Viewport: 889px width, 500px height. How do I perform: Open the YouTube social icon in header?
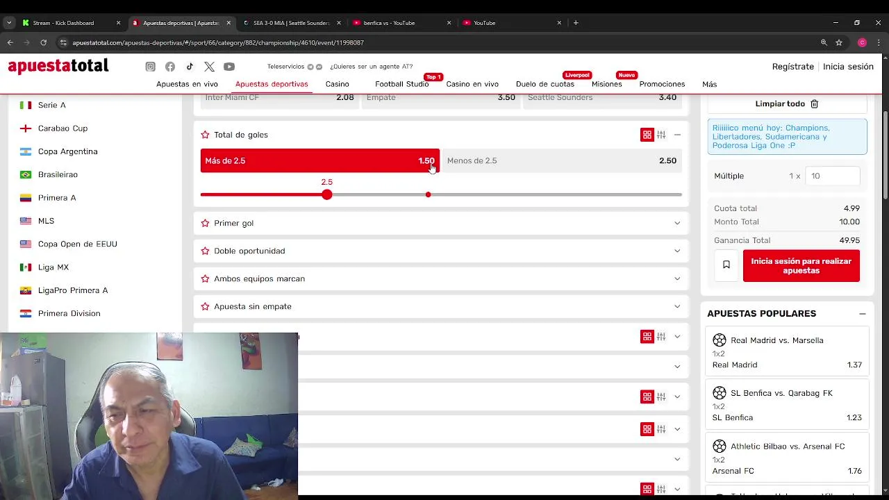click(229, 67)
